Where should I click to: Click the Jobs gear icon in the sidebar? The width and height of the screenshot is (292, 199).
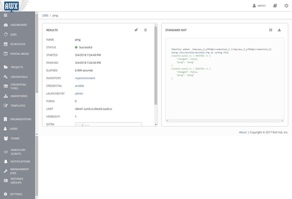click(6, 35)
